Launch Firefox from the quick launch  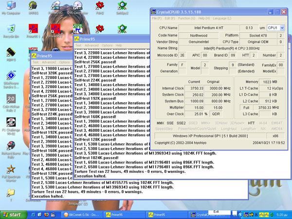click(46, 215)
